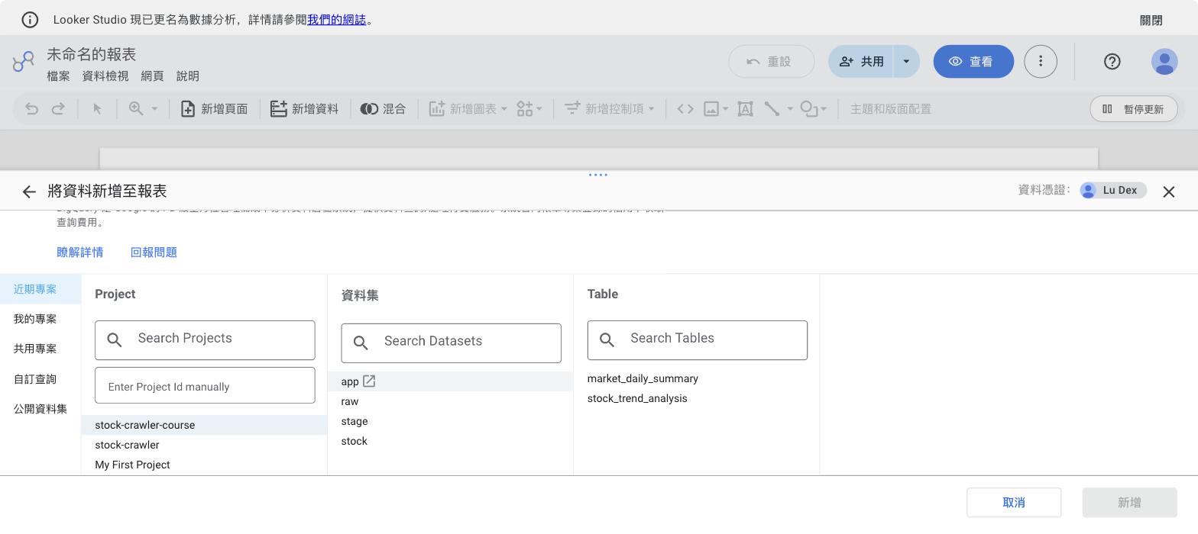Viewport: 1198px width, 534px height.
Task: Click 混合 blend data button
Action: point(384,109)
